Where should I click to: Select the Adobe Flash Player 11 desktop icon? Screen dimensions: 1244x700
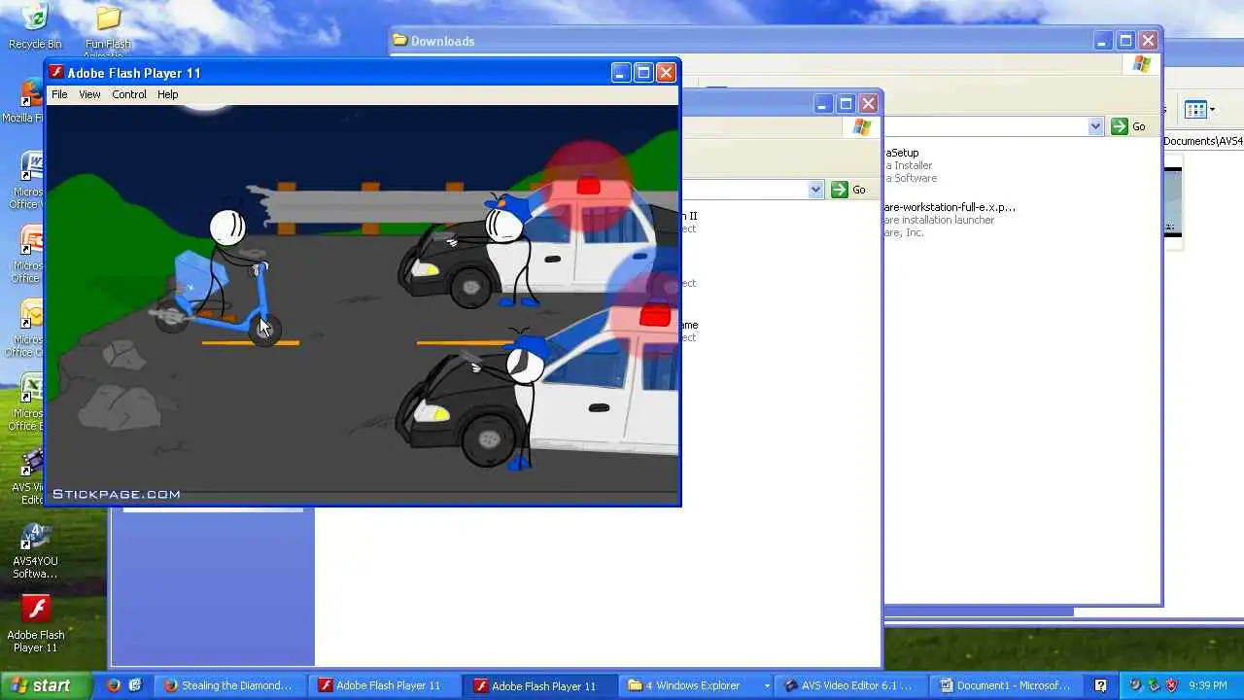tap(36, 624)
